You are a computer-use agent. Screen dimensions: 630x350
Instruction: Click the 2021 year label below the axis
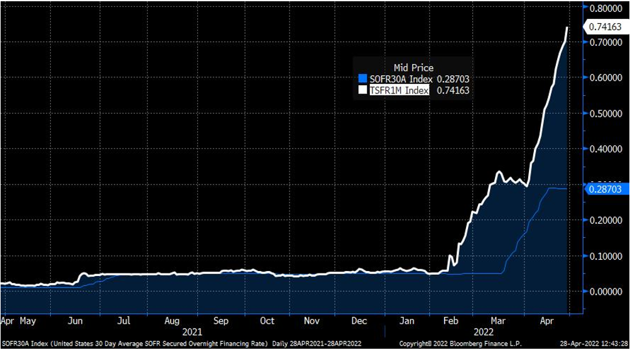(x=192, y=331)
